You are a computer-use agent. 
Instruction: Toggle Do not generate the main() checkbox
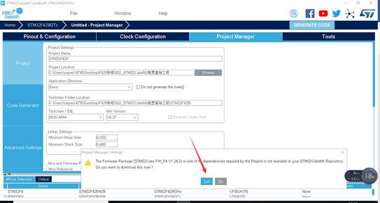(x=138, y=87)
